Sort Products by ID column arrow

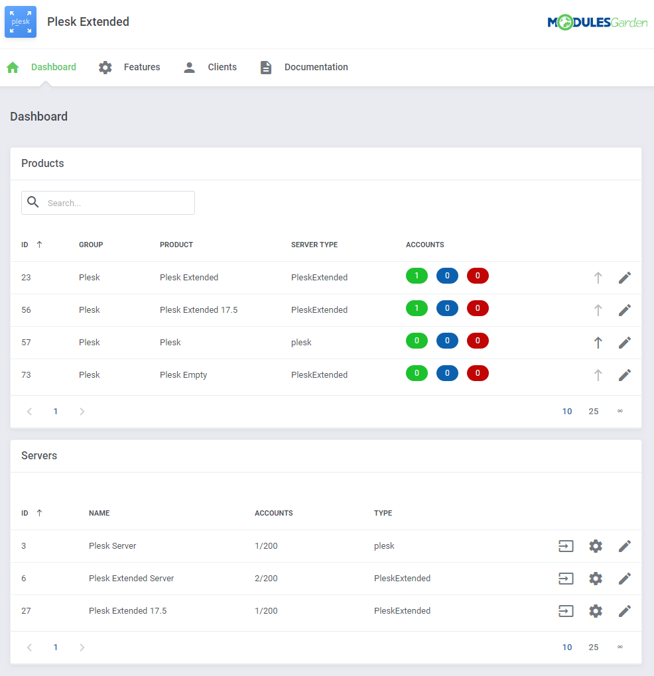[x=39, y=245]
